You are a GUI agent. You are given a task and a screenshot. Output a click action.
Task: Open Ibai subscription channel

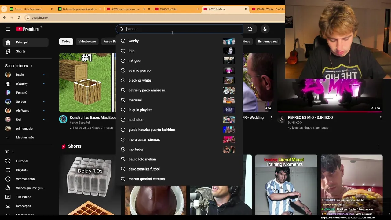[x=25, y=119]
